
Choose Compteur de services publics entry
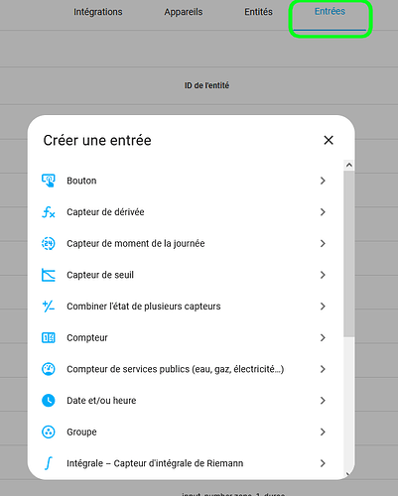184,369
